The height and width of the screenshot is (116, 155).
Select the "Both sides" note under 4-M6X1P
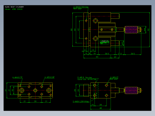pyautogui.click(x=114, y=79)
